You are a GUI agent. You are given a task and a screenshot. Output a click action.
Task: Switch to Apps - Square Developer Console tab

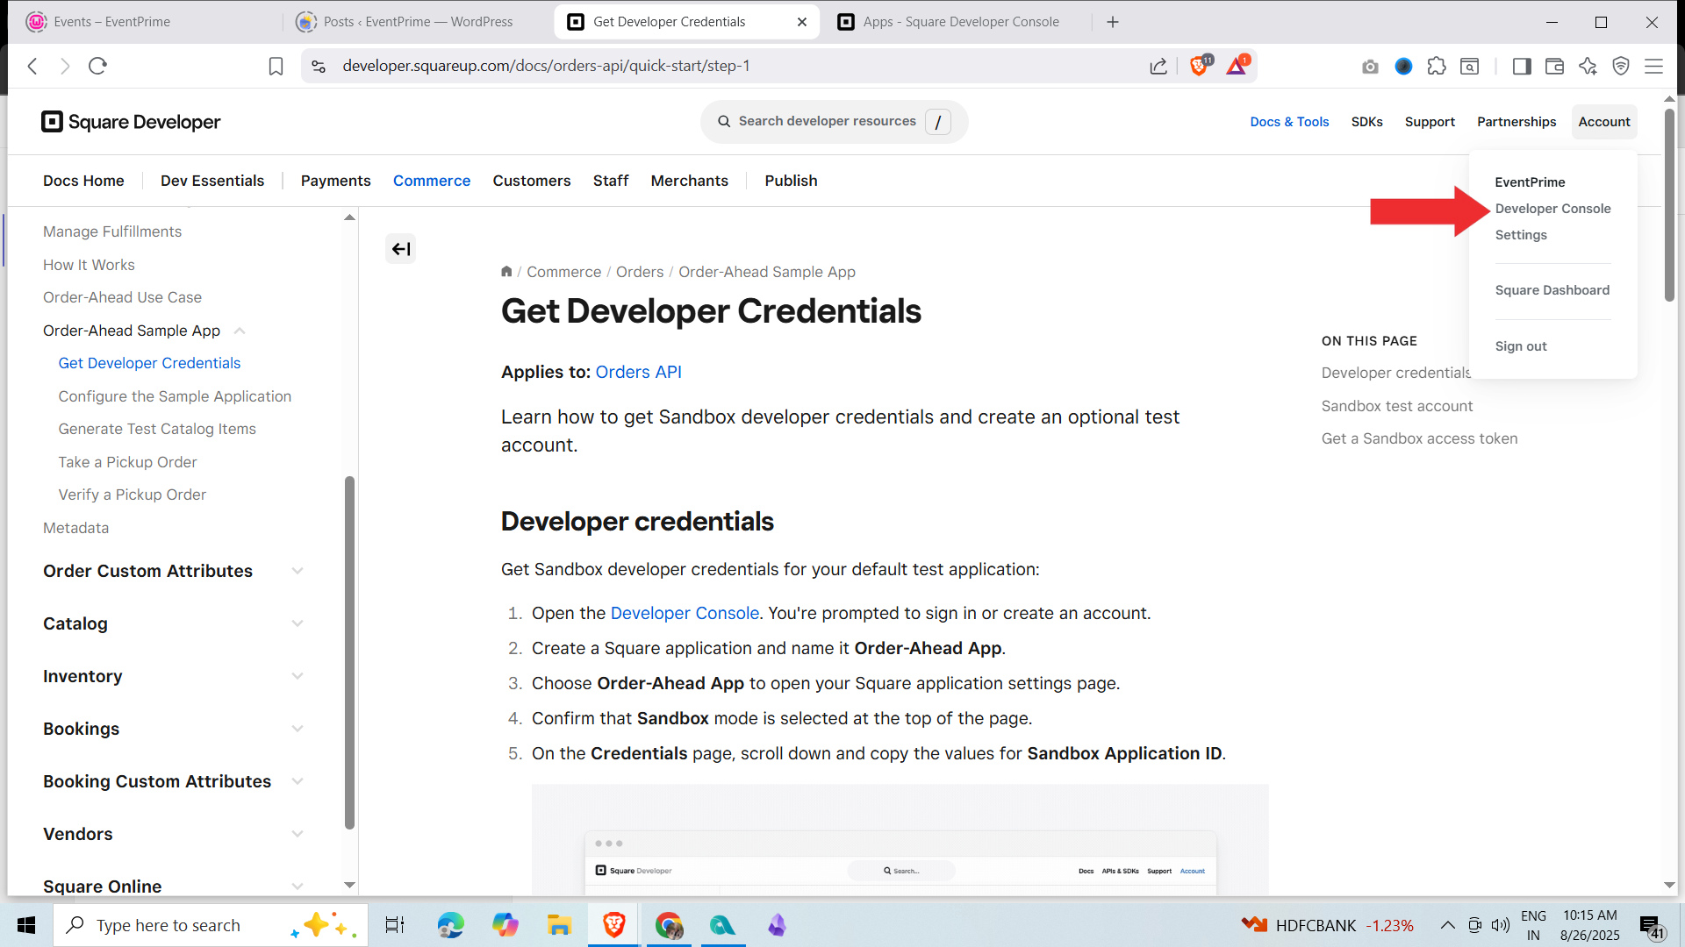pyautogui.click(x=959, y=22)
